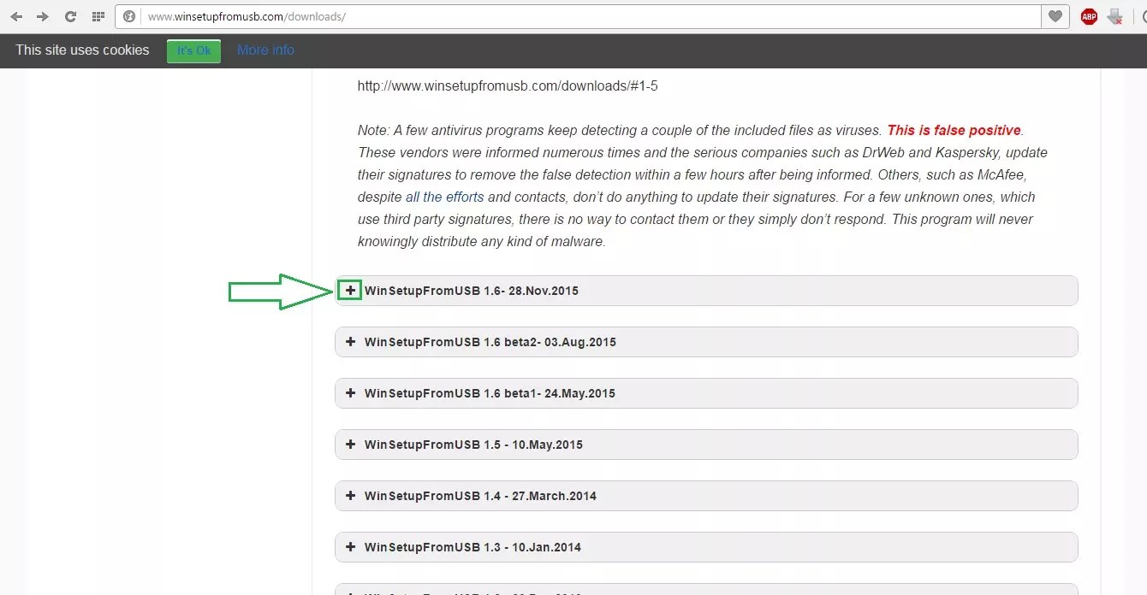Open the More info cookie link

click(265, 50)
